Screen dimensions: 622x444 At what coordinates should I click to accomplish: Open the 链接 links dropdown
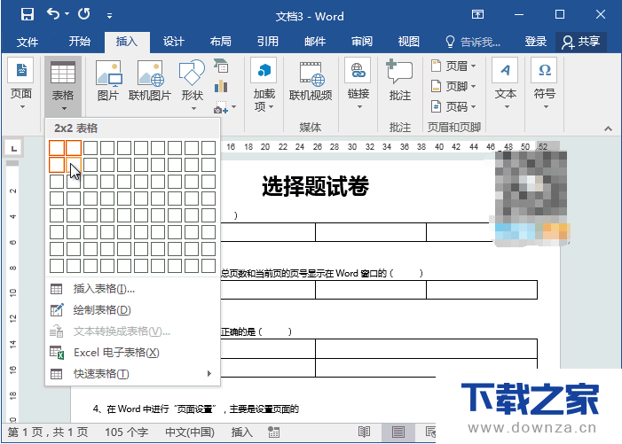(358, 84)
